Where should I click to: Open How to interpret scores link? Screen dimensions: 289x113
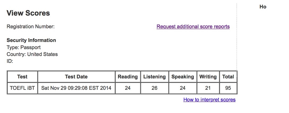[209, 100]
